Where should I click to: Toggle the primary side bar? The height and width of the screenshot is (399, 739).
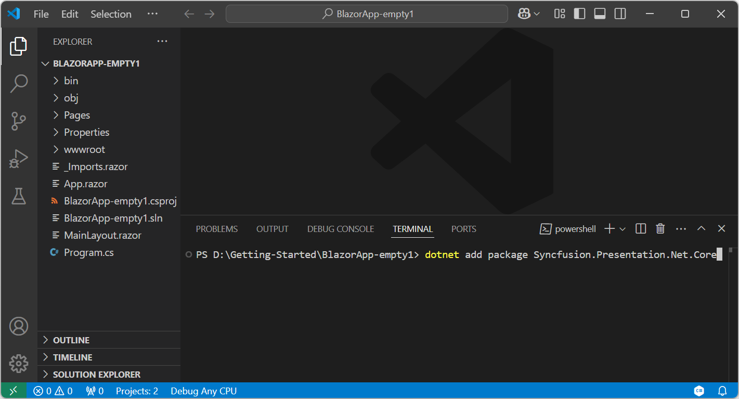point(579,14)
